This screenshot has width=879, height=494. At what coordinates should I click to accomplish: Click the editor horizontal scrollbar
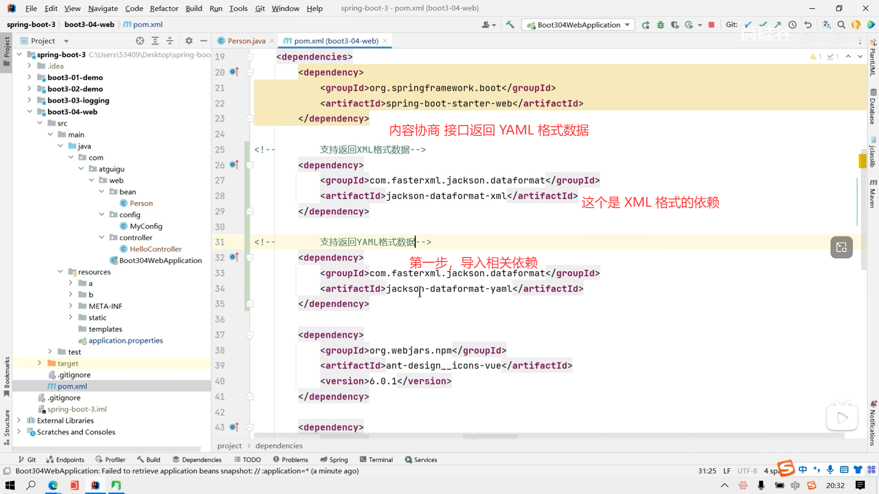click(490, 436)
